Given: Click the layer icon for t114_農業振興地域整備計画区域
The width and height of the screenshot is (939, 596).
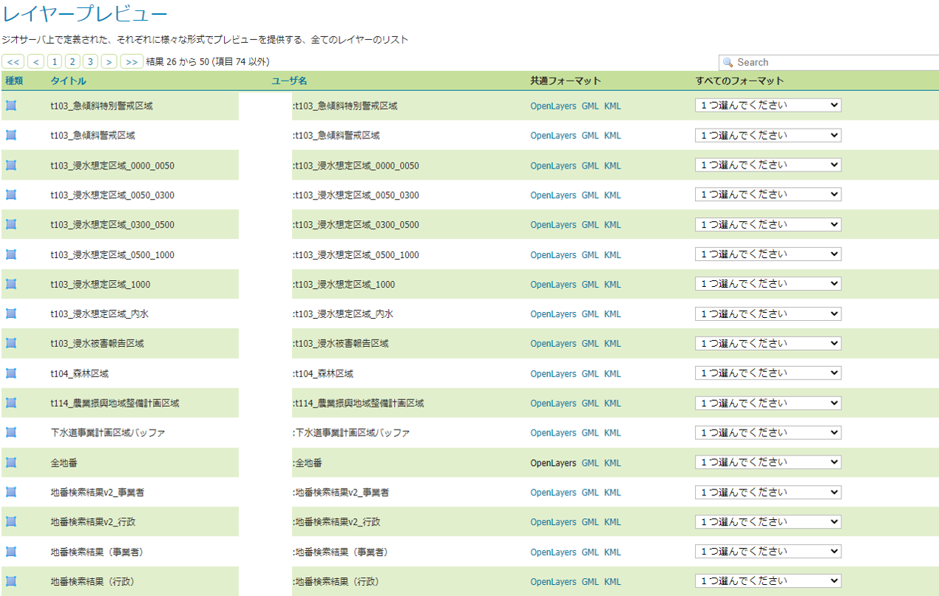Looking at the screenshot, I should pyautogui.click(x=11, y=403).
